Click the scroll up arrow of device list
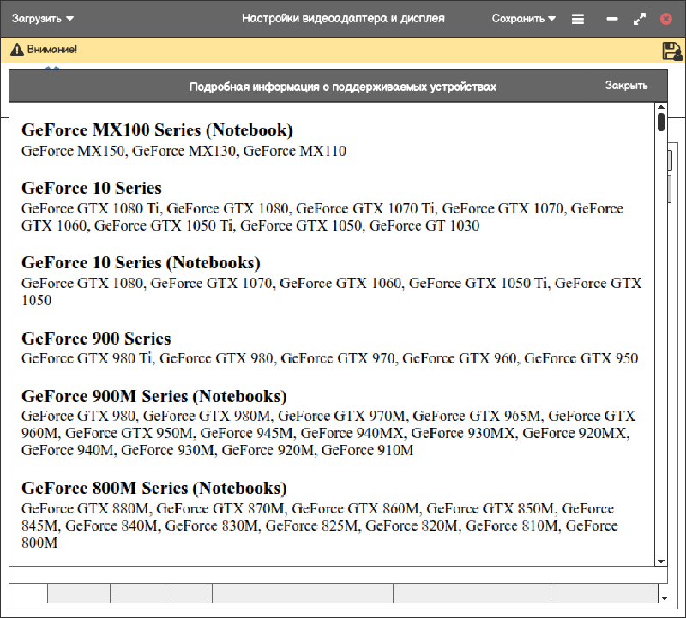Screen dimensions: 686x618 [661, 107]
